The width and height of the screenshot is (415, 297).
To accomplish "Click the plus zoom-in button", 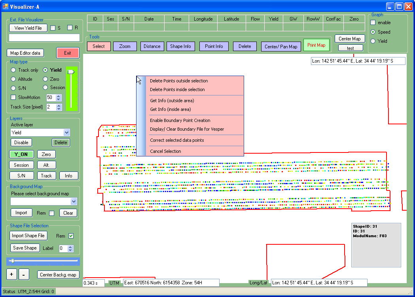I will click(12, 274).
